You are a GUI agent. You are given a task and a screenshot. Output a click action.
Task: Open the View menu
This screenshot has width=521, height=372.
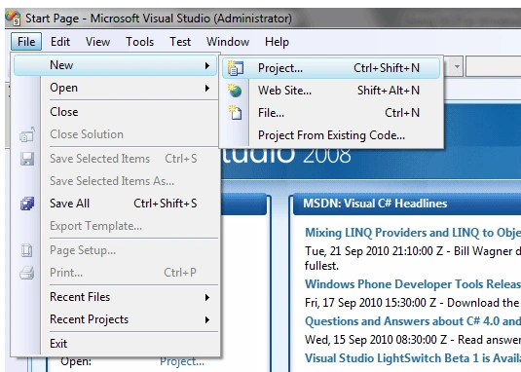pyautogui.click(x=97, y=42)
